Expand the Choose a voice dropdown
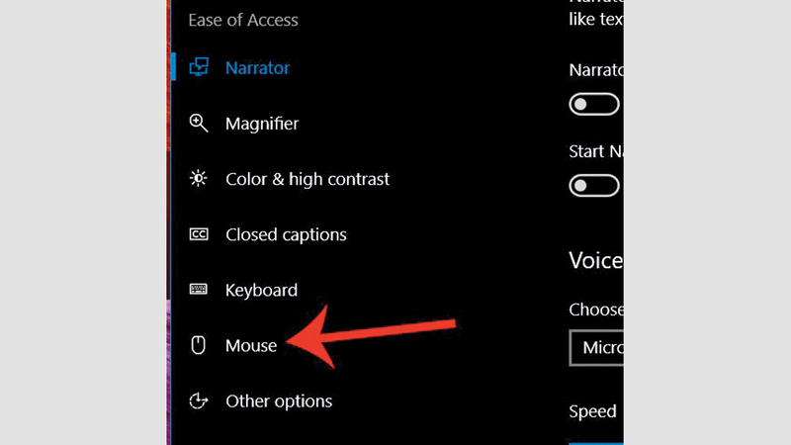The width and height of the screenshot is (791, 445). point(596,348)
